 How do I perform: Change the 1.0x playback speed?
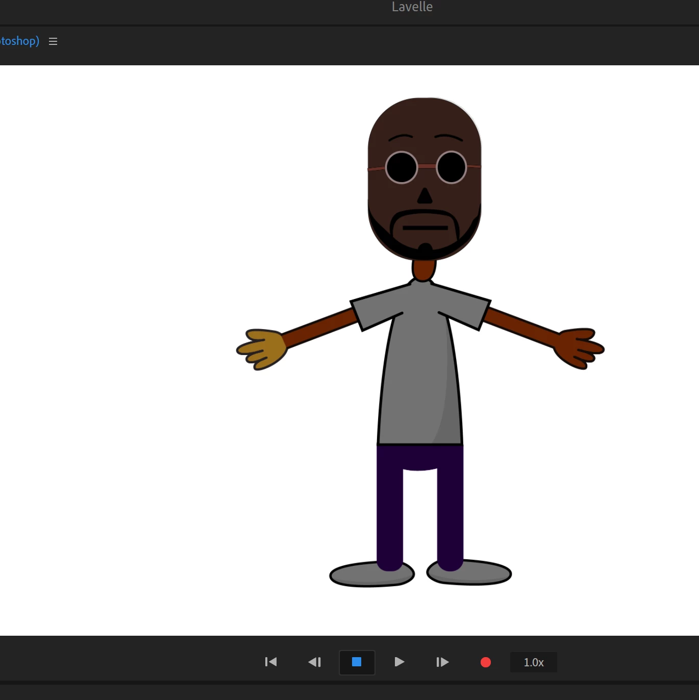click(534, 662)
